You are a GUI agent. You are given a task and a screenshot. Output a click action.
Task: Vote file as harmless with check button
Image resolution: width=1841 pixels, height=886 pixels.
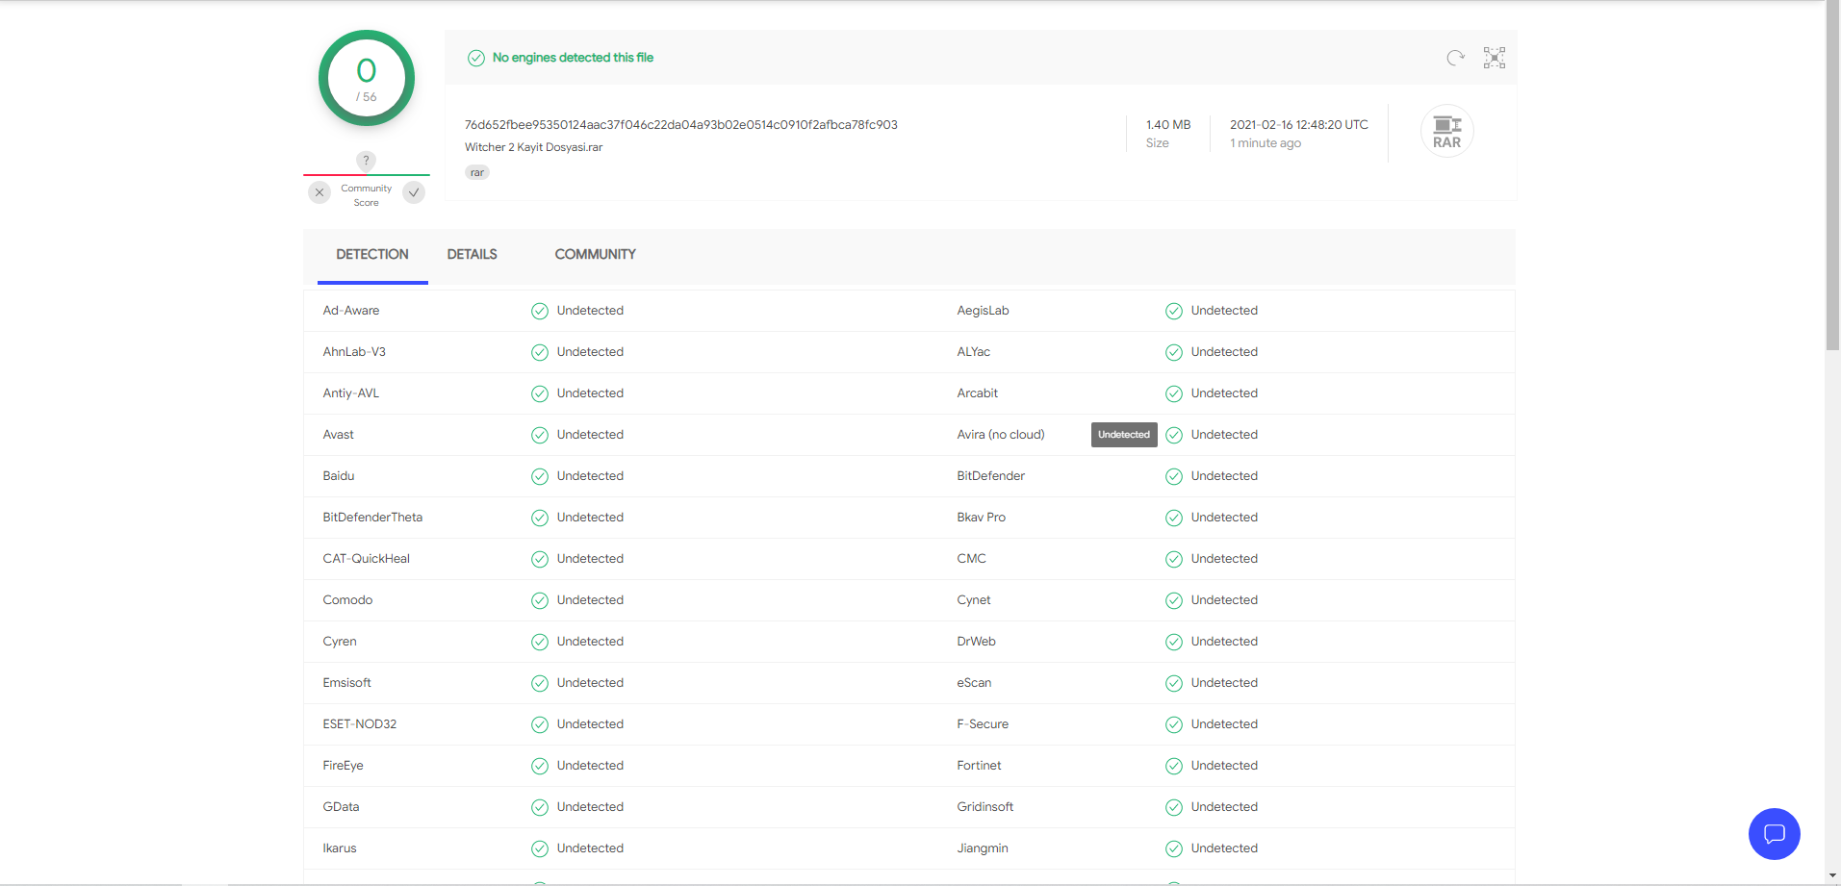[x=414, y=192]
